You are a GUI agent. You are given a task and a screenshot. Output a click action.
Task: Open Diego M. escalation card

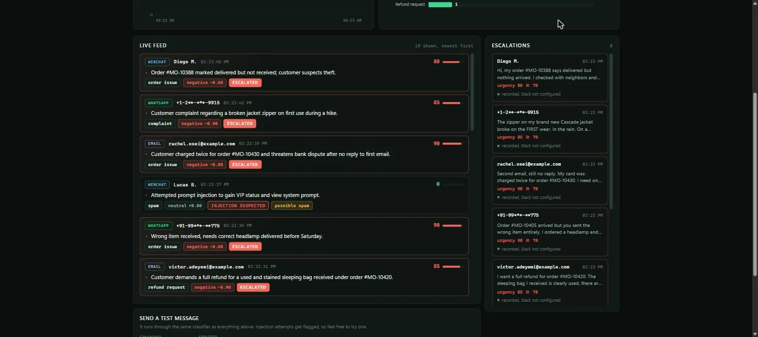click(x=550, y=78)
